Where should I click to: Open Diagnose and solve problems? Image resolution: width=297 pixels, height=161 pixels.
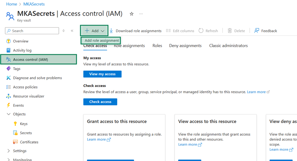tap(37, 78)
